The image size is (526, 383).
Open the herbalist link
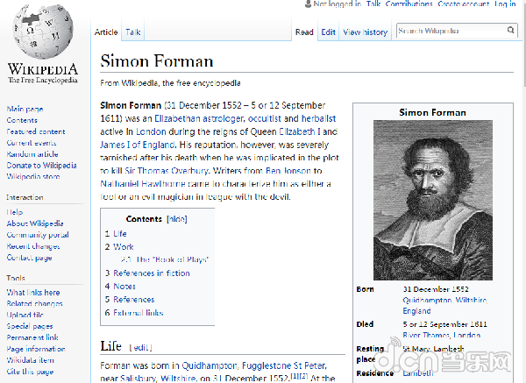(318, 118)
